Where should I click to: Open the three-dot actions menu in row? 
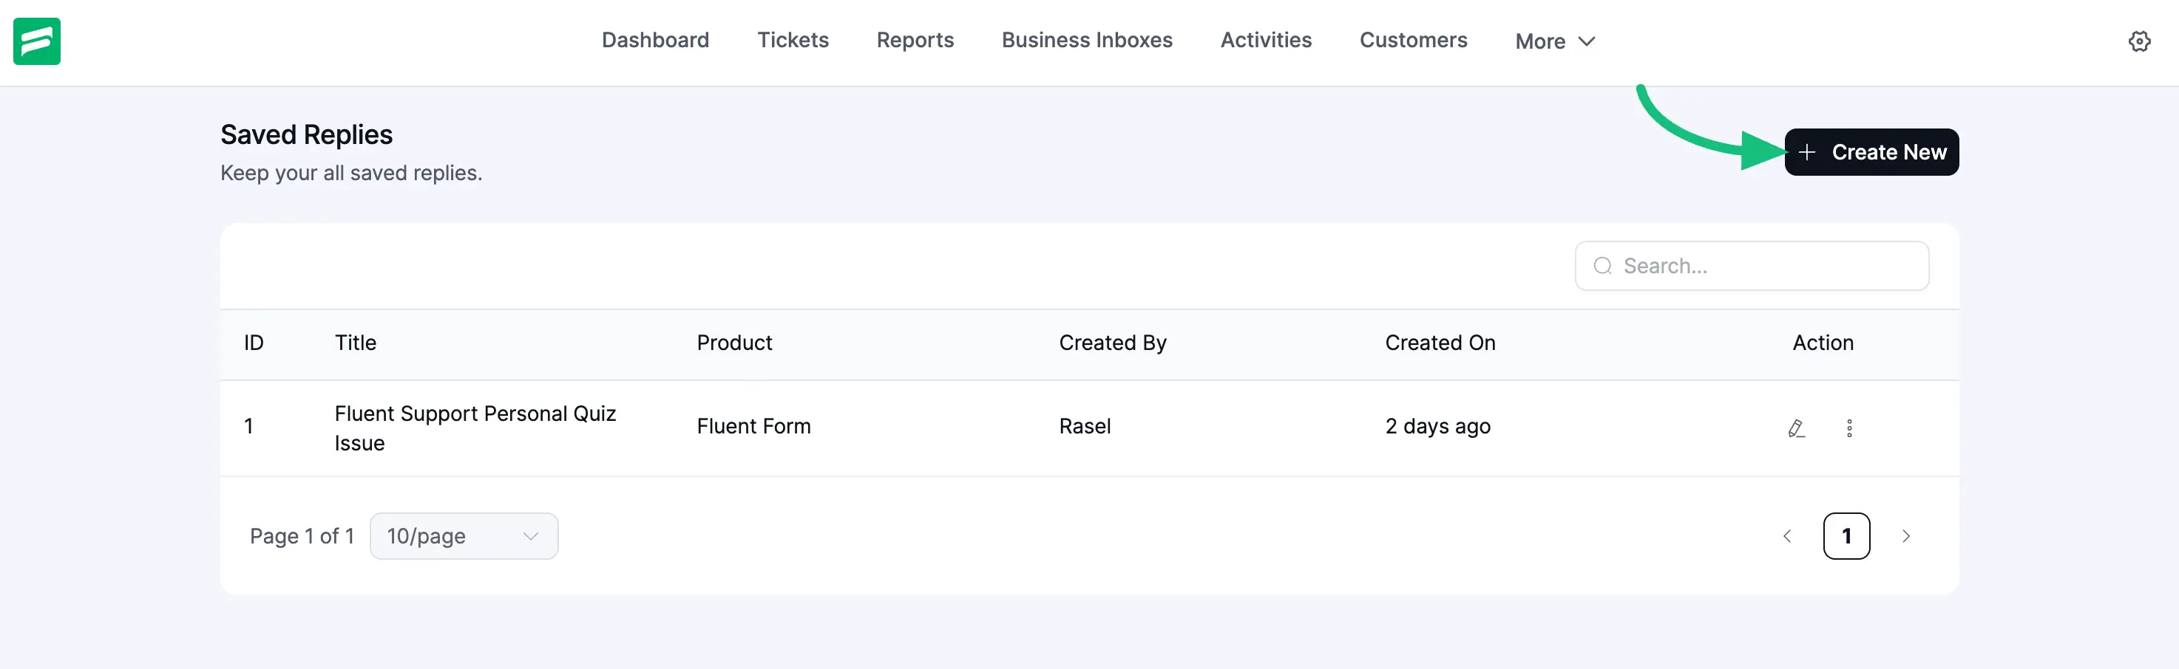point(1849,428)
